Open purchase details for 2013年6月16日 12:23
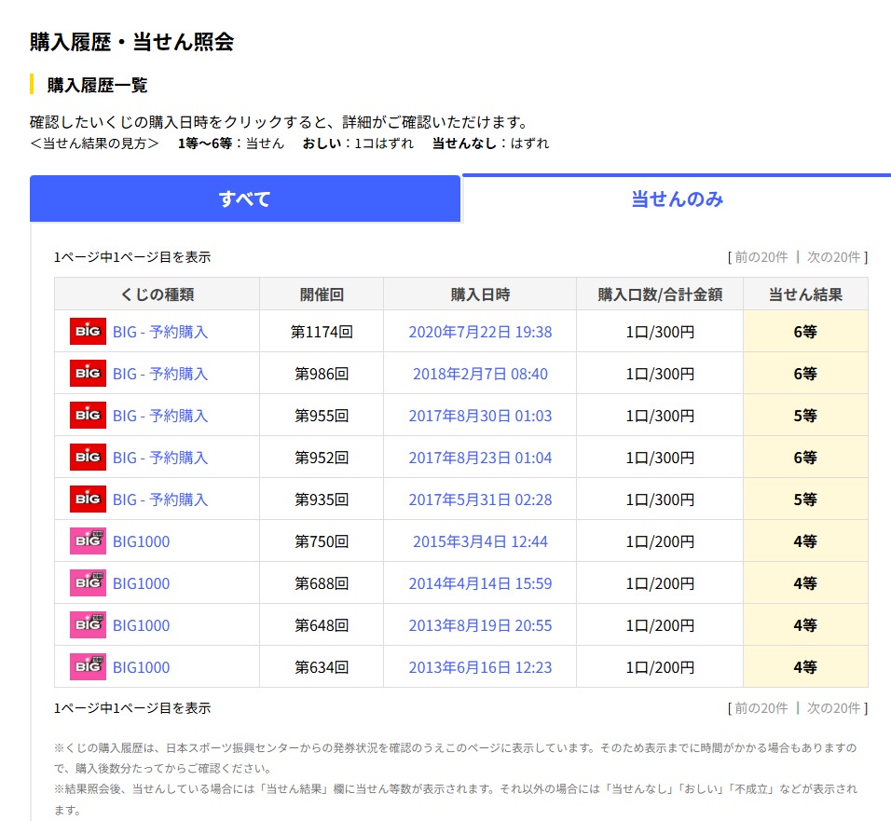Screen dimensions: 891x821 [480, 667]
